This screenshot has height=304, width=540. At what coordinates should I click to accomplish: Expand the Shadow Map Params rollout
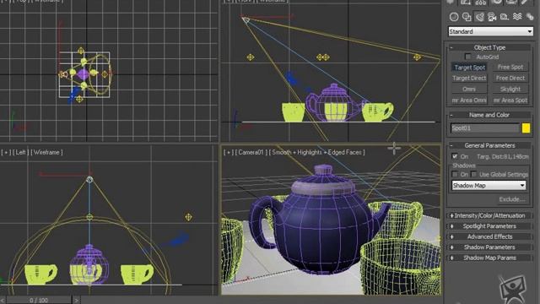point(489,258)
